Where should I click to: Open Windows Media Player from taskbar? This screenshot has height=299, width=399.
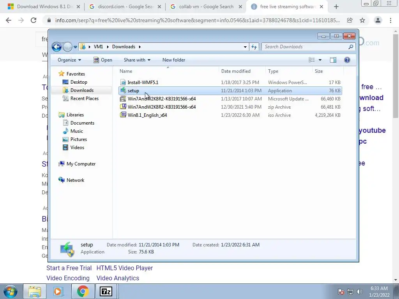(x=58, y=291)
